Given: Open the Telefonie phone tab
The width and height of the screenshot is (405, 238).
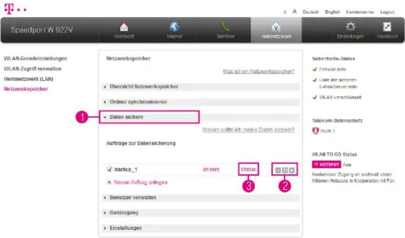Looking at the screenshot, I should pyautogui.click(x=225, y=30).
